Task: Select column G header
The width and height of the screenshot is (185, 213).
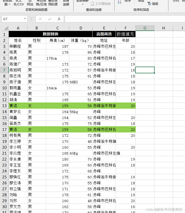Action: coord(145,28)
